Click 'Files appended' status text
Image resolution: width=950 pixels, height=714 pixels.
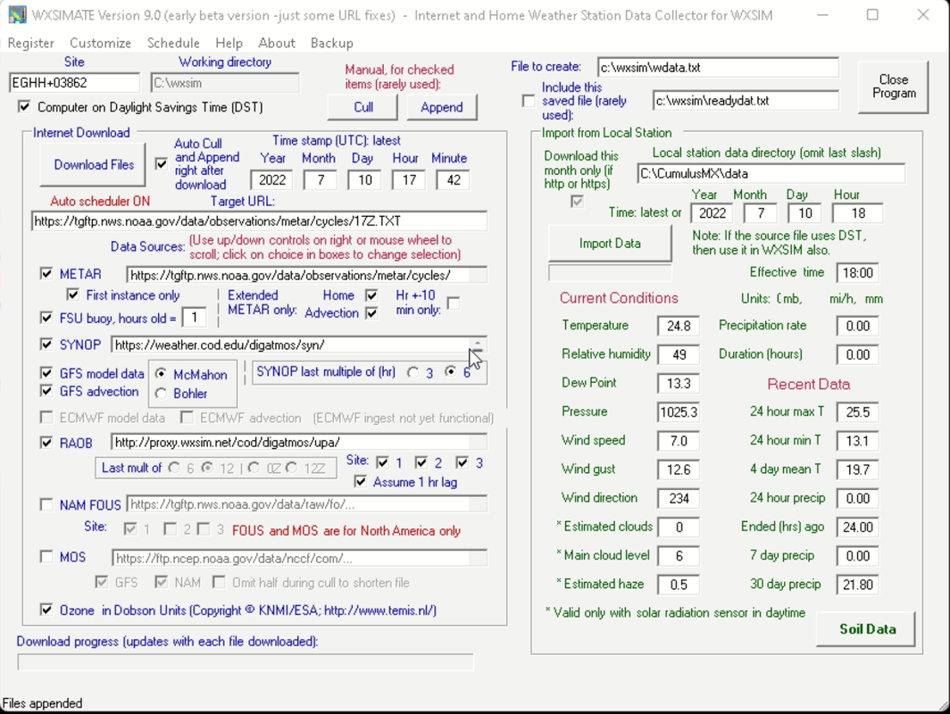point(43,703)
